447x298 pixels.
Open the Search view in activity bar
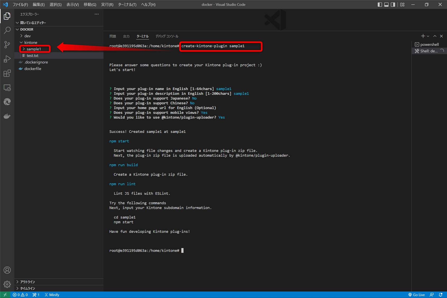(7, 30)
